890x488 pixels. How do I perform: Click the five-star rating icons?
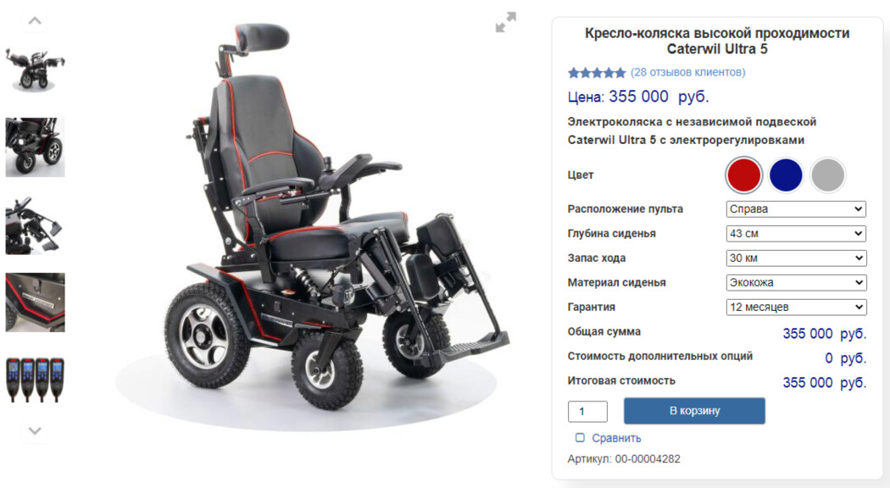tap(597, 73)
